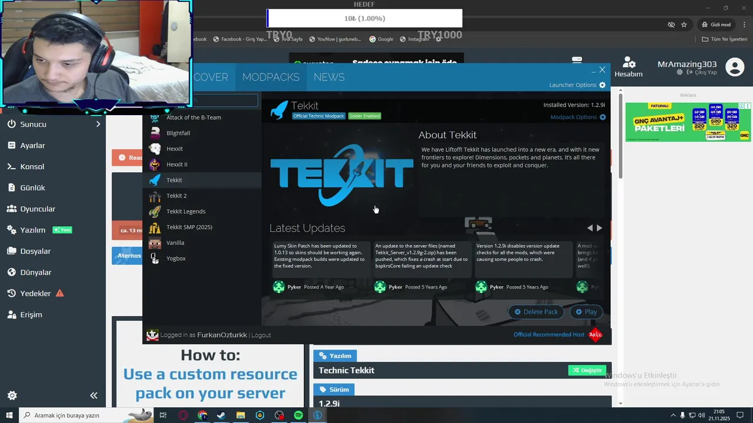Click the Gizli mod incognito chip

(x=716, y=25)
